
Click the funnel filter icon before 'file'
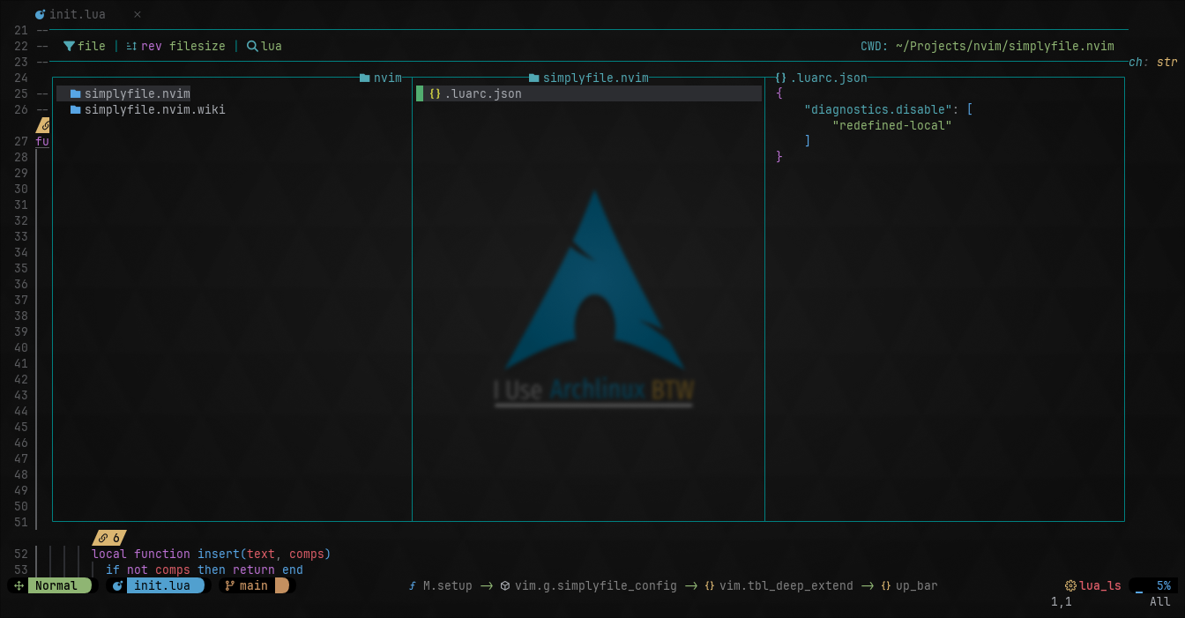[69, 46]
